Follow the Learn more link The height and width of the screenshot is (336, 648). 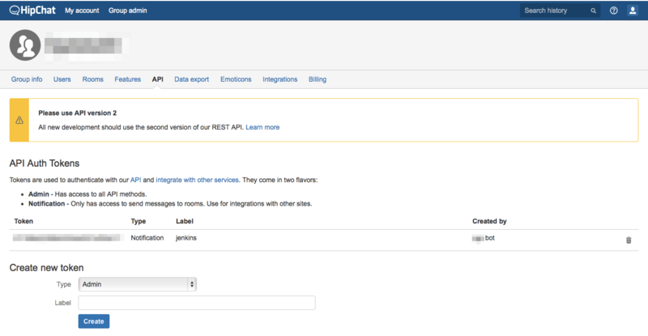click(x=262, y=127)
